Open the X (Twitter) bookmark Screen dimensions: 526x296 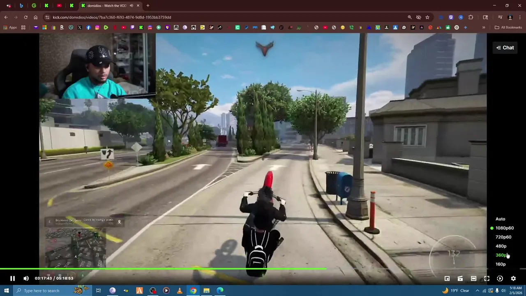pyautogui.click(x=79, y=28)
